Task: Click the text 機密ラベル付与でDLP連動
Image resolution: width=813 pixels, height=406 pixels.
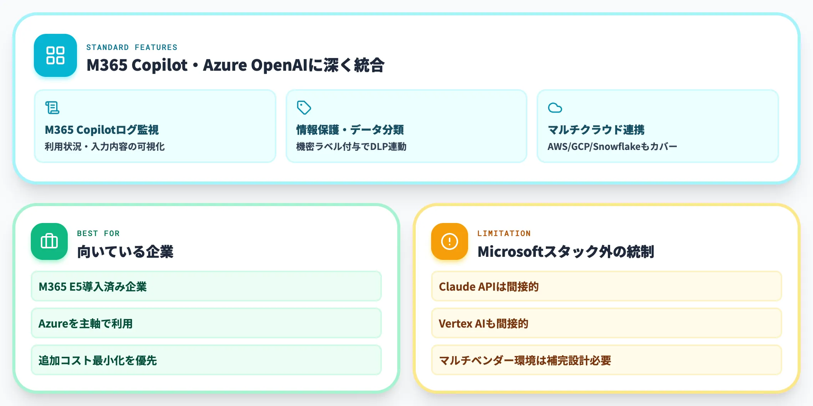Action: pyautogui.click(x=351, y=146)
